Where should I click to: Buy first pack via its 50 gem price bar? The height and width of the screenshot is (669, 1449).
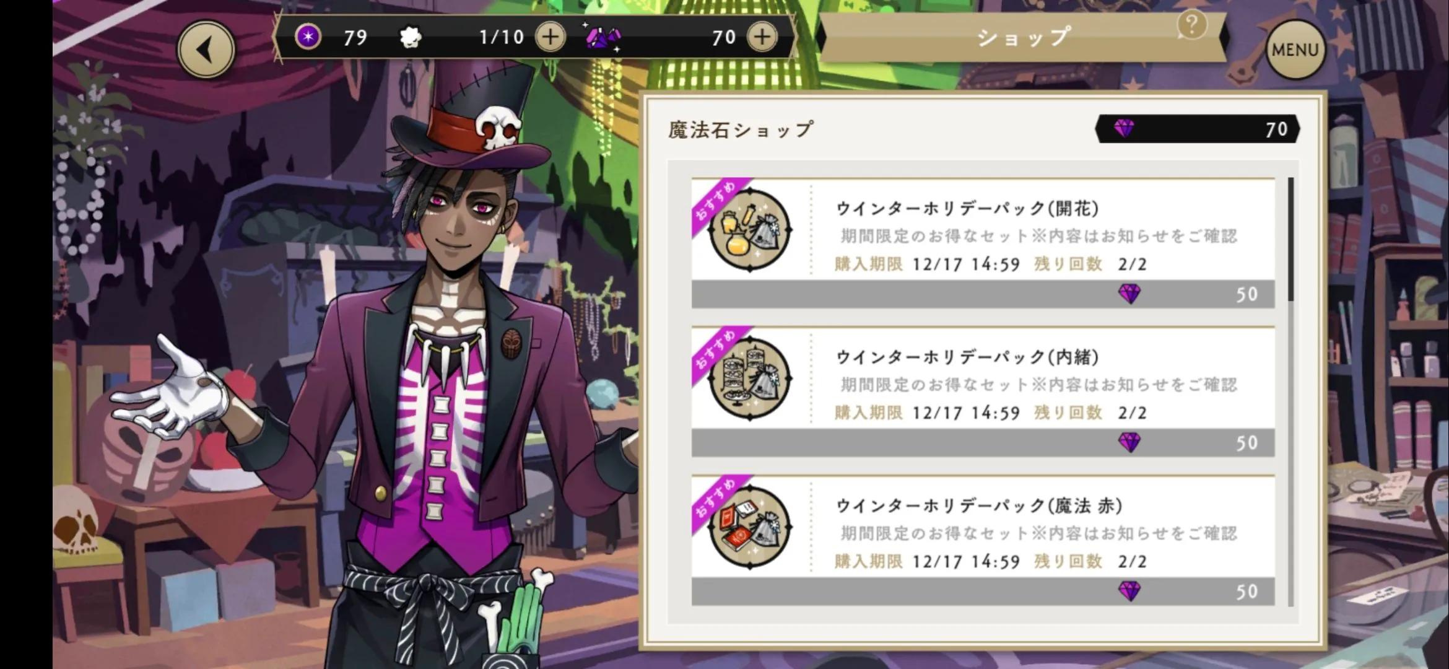click(983, 294)
